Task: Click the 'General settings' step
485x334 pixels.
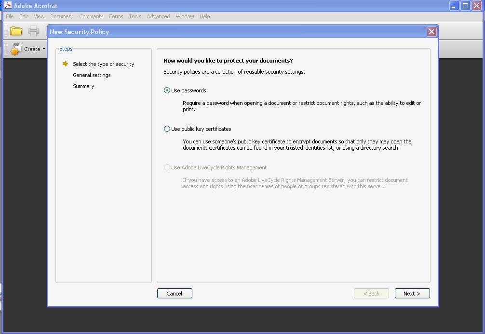Action: click(x=92, y=75)
